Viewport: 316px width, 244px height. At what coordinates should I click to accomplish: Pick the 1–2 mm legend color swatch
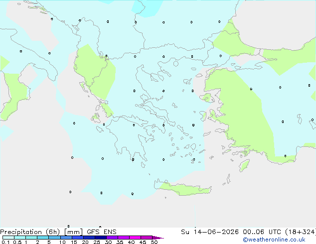(x=31, y=238)
